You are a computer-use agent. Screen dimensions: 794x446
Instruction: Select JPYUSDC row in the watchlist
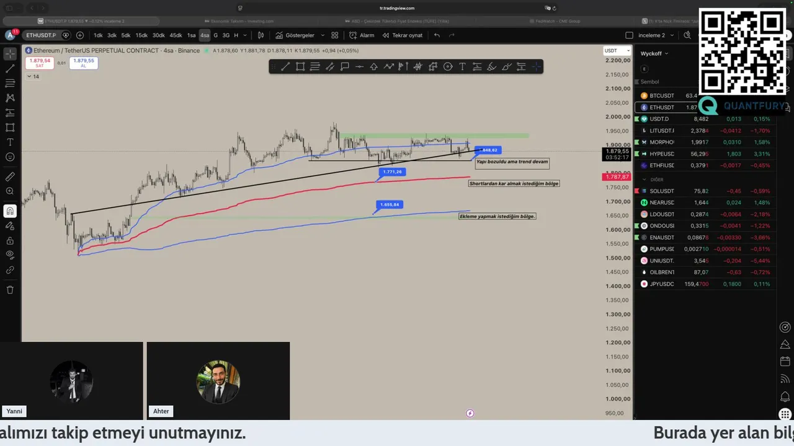click(705, 284)
